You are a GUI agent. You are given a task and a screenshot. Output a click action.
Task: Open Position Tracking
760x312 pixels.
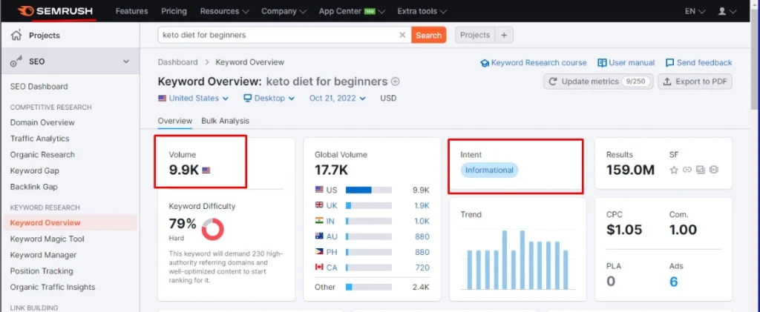click(x=42, y=271)
